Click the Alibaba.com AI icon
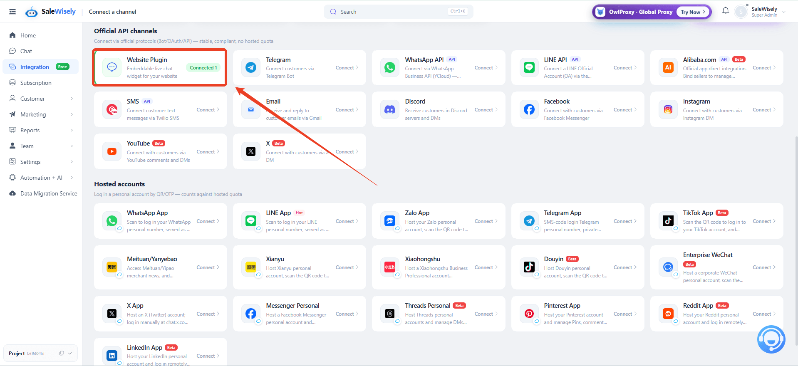 [668, 68]
